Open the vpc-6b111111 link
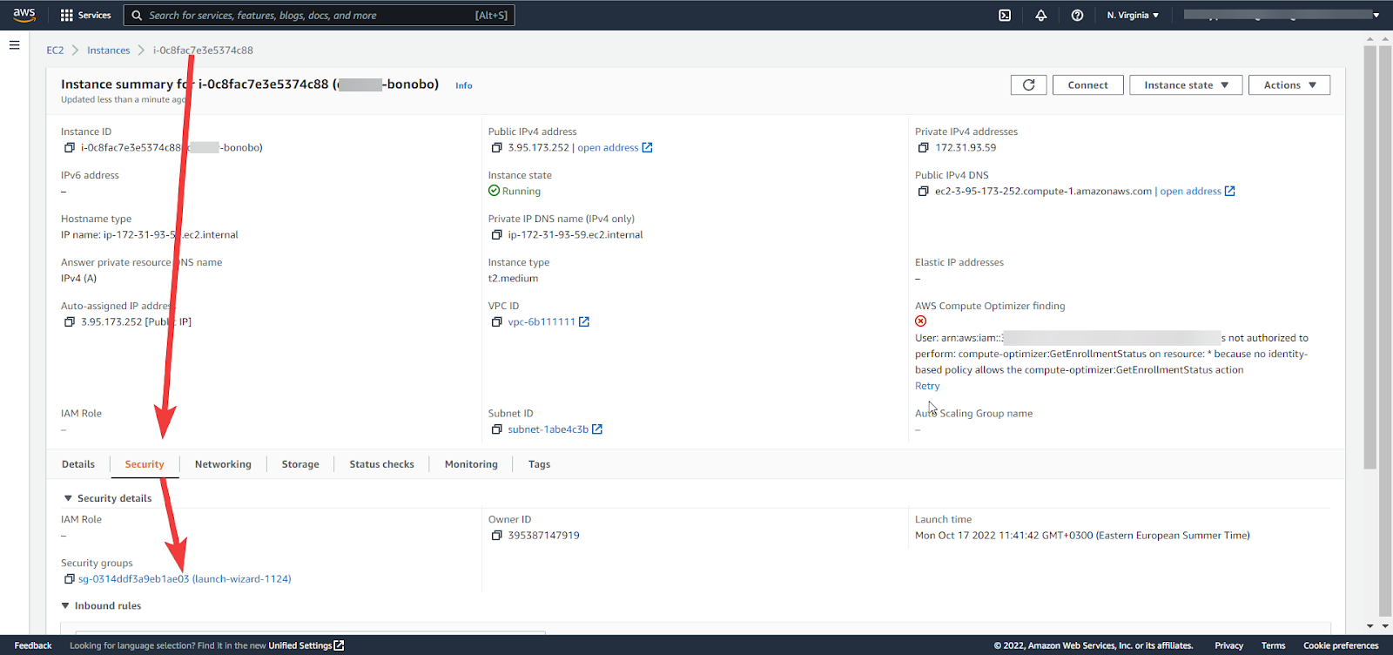The width and height of the screenshot is (1393, 655). click(x=542, y=322)
